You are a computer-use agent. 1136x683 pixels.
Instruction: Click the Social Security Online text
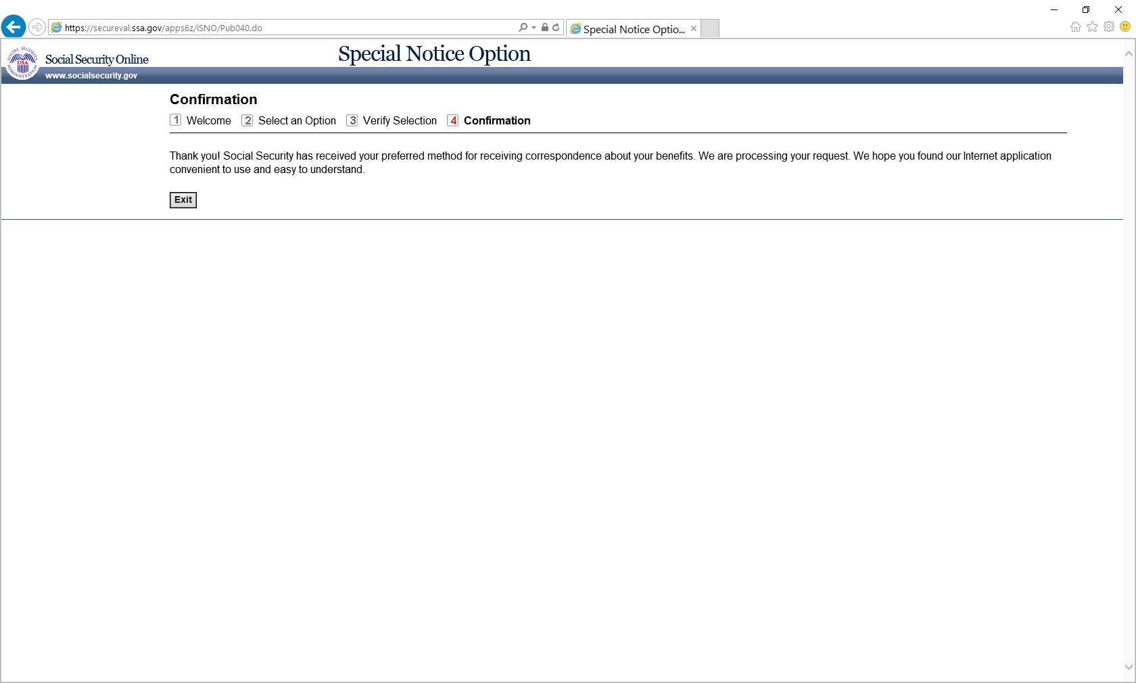[x=97, y=60]
